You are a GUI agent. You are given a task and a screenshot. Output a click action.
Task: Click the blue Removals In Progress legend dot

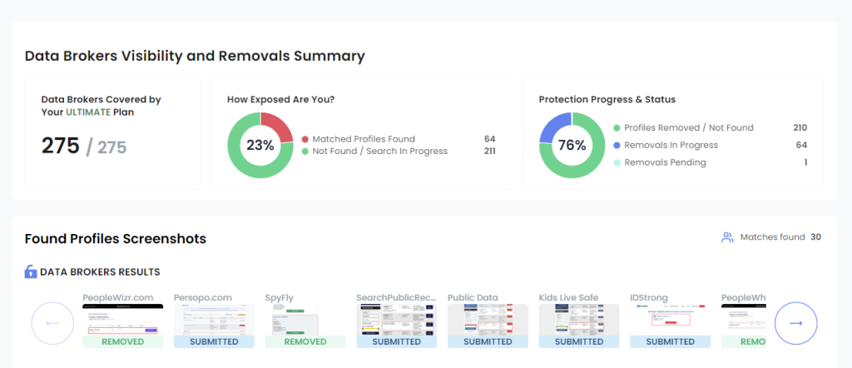pos(617,145)
